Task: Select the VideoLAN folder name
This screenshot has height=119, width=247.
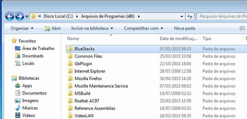Action: [x=84, y=116]
